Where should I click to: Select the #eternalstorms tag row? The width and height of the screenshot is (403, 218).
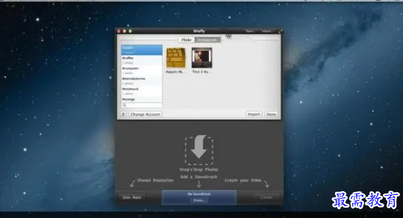click(x=141, y=81)
